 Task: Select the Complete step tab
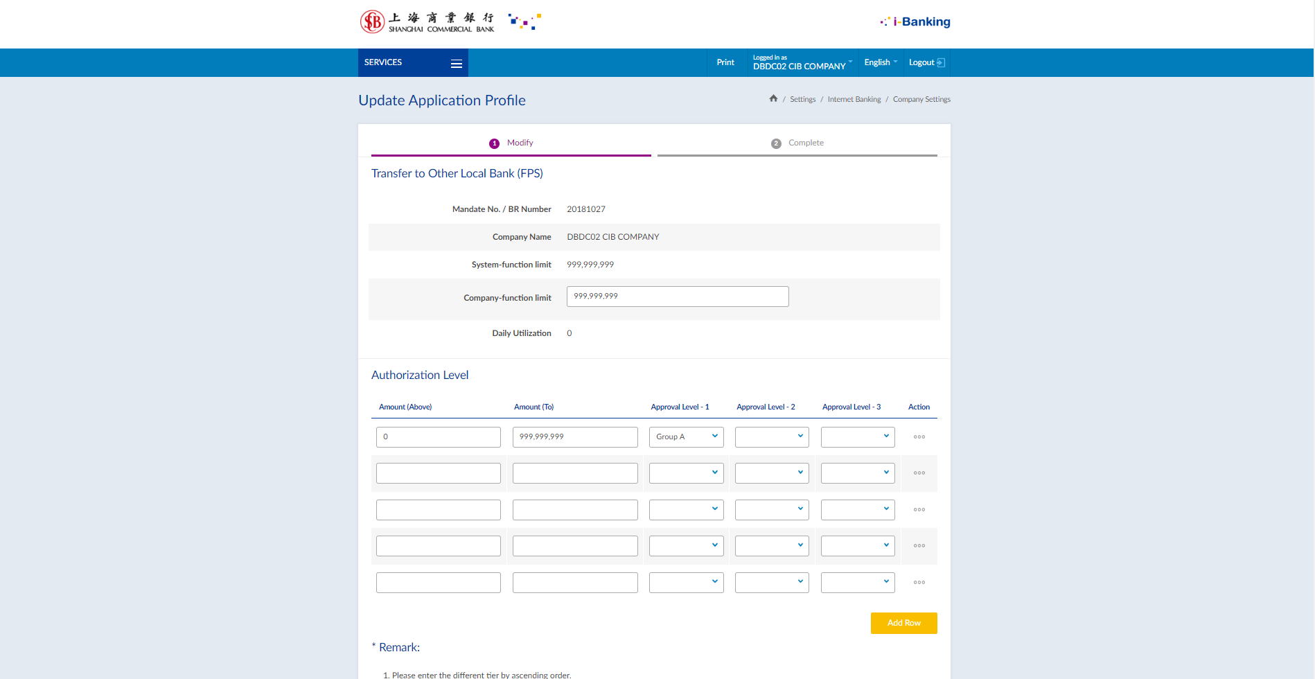[x=797, y=143]
